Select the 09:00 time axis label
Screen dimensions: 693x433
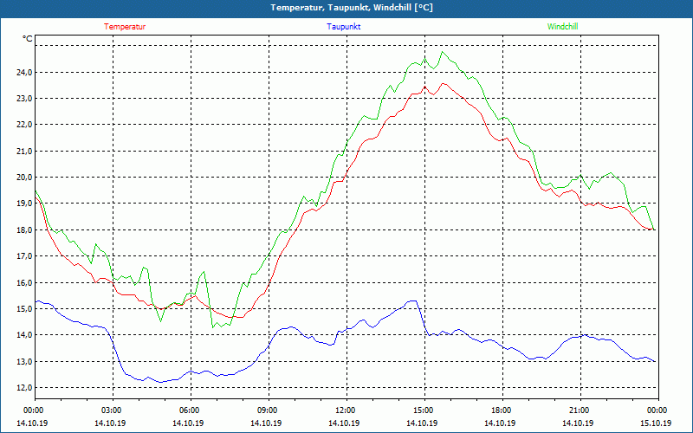[x=268, y=410]
